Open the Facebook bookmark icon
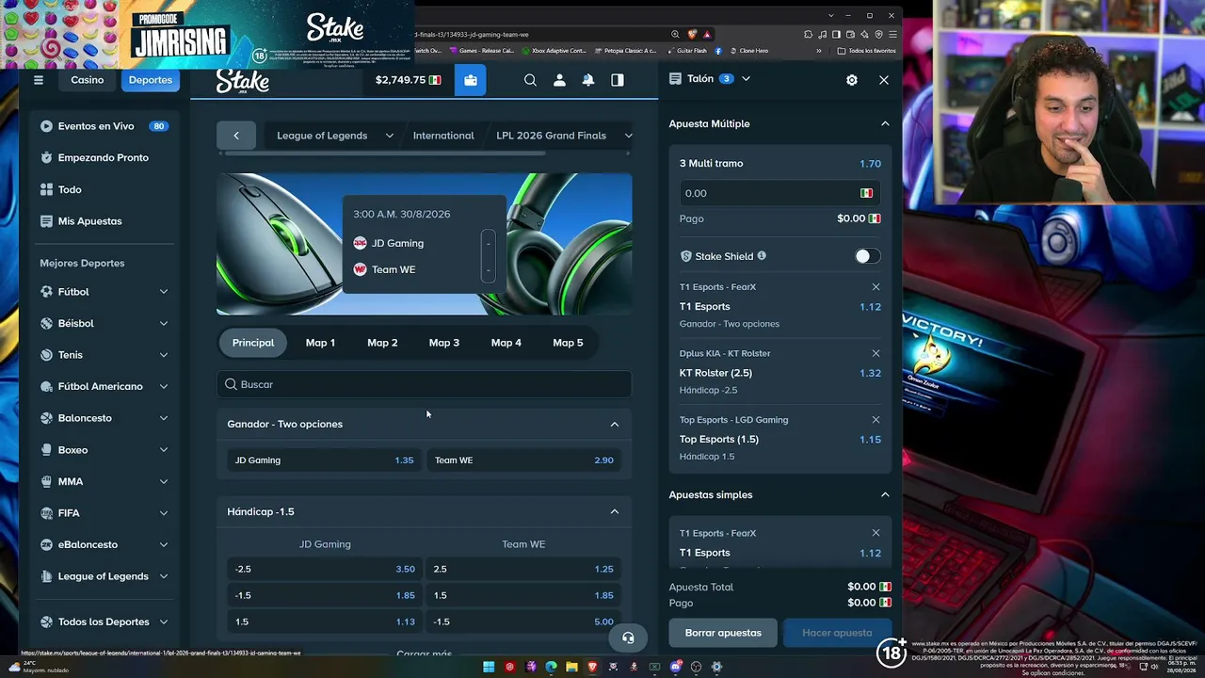This screenshot has width=1205, height=678. coord(718,51)
